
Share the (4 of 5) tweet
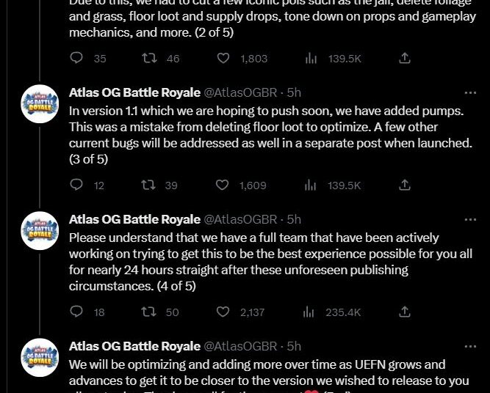click(x=404, y=312)
